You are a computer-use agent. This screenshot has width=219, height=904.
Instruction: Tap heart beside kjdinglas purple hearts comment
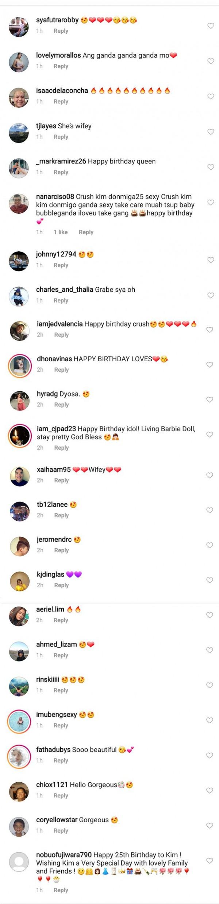tap(210, 580)
